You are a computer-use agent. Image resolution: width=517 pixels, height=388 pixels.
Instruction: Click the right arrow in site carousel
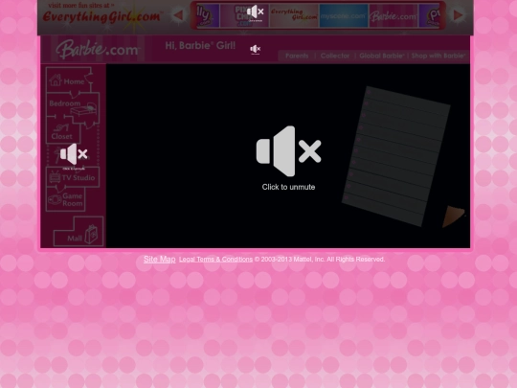(458, 15)
